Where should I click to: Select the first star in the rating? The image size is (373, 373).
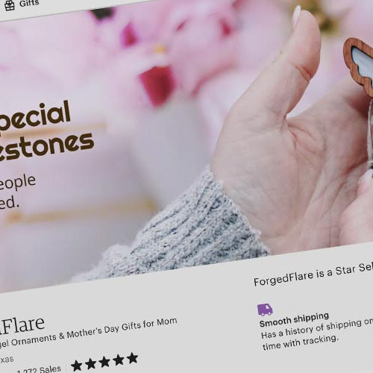coord(77,366)
